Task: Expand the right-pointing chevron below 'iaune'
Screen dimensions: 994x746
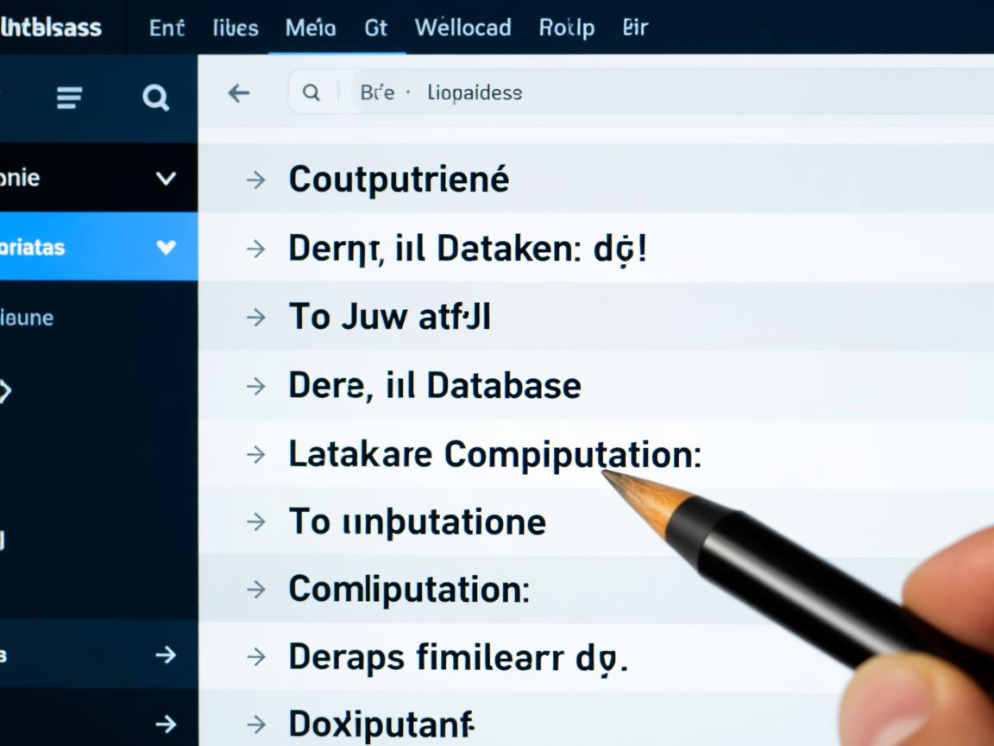Action: pyautogui.click(x=5, y=391)
